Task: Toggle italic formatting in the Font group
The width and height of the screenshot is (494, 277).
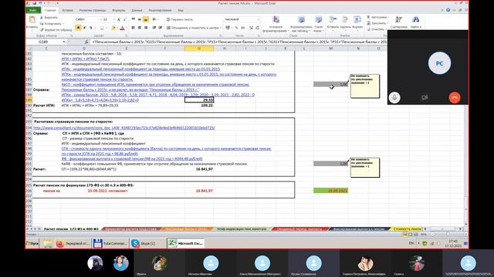Action: 85,28
